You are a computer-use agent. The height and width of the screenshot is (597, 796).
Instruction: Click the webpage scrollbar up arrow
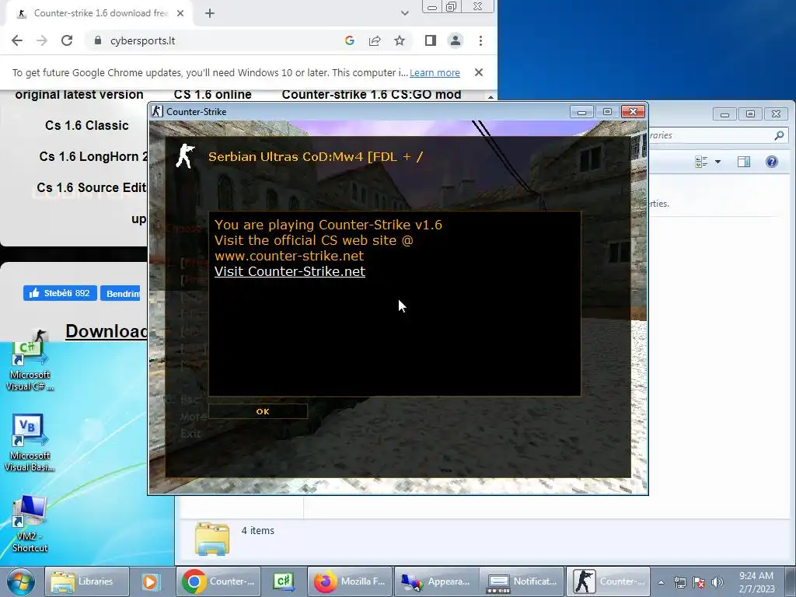(x=491, y=96)
